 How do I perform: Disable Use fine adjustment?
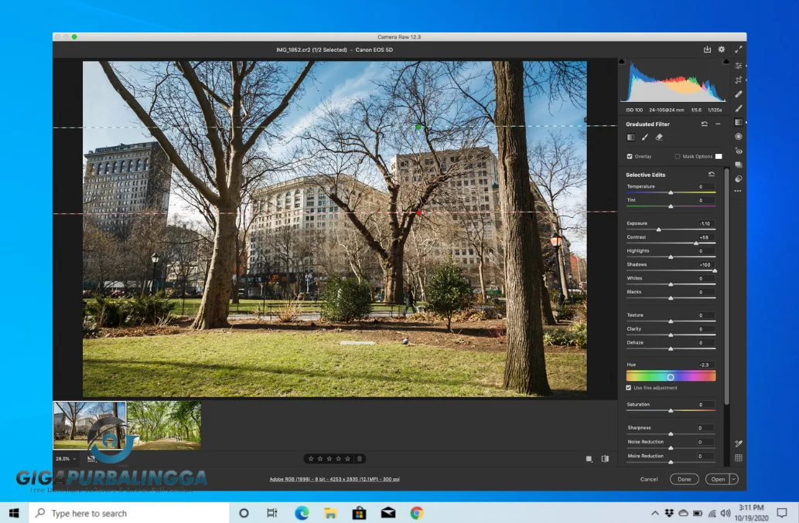pos(630,388)
